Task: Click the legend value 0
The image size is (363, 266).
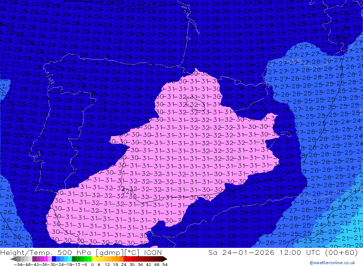Action: 92,265
